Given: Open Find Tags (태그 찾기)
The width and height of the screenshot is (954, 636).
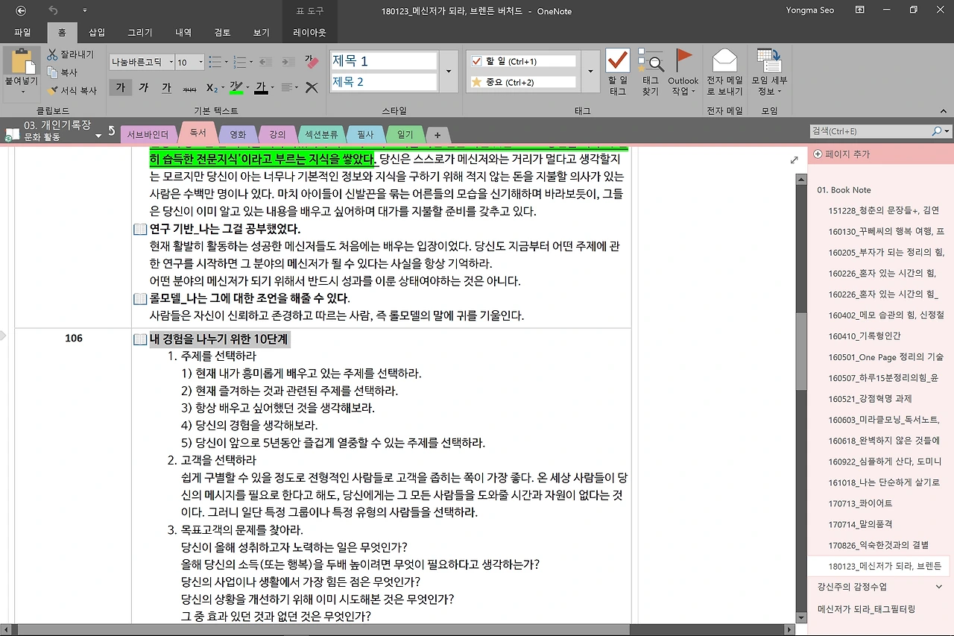Looking at the screenshot, I should [650, 72].
